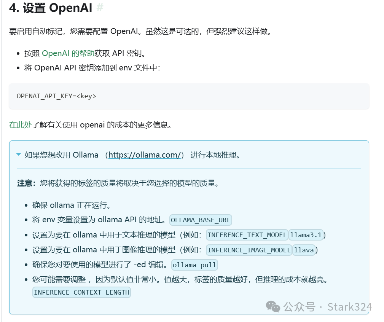The height and width of the screenshot is (322, 384).
Task: Click the 4. 设置 OpenAI heading
Action: [51, 8]
